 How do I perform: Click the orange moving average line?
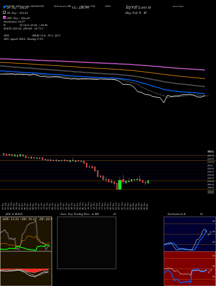click(x=102, y=68)
